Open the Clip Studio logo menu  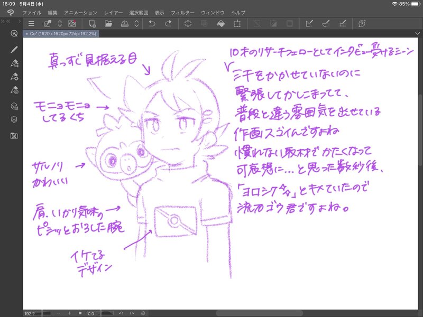coord(11,12)
